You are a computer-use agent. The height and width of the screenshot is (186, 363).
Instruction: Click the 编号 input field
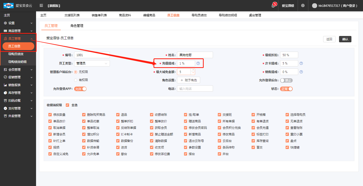92,55
